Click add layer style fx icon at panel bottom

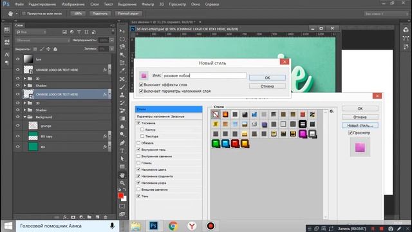pos(65,217)
